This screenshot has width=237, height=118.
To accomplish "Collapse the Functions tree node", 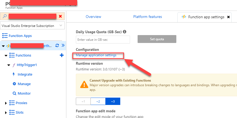I will (6, 55).
